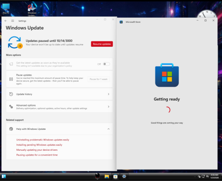The image size is (222, 181).
Task: Click the taskbar time and date
Action: [x=214, y=176]
